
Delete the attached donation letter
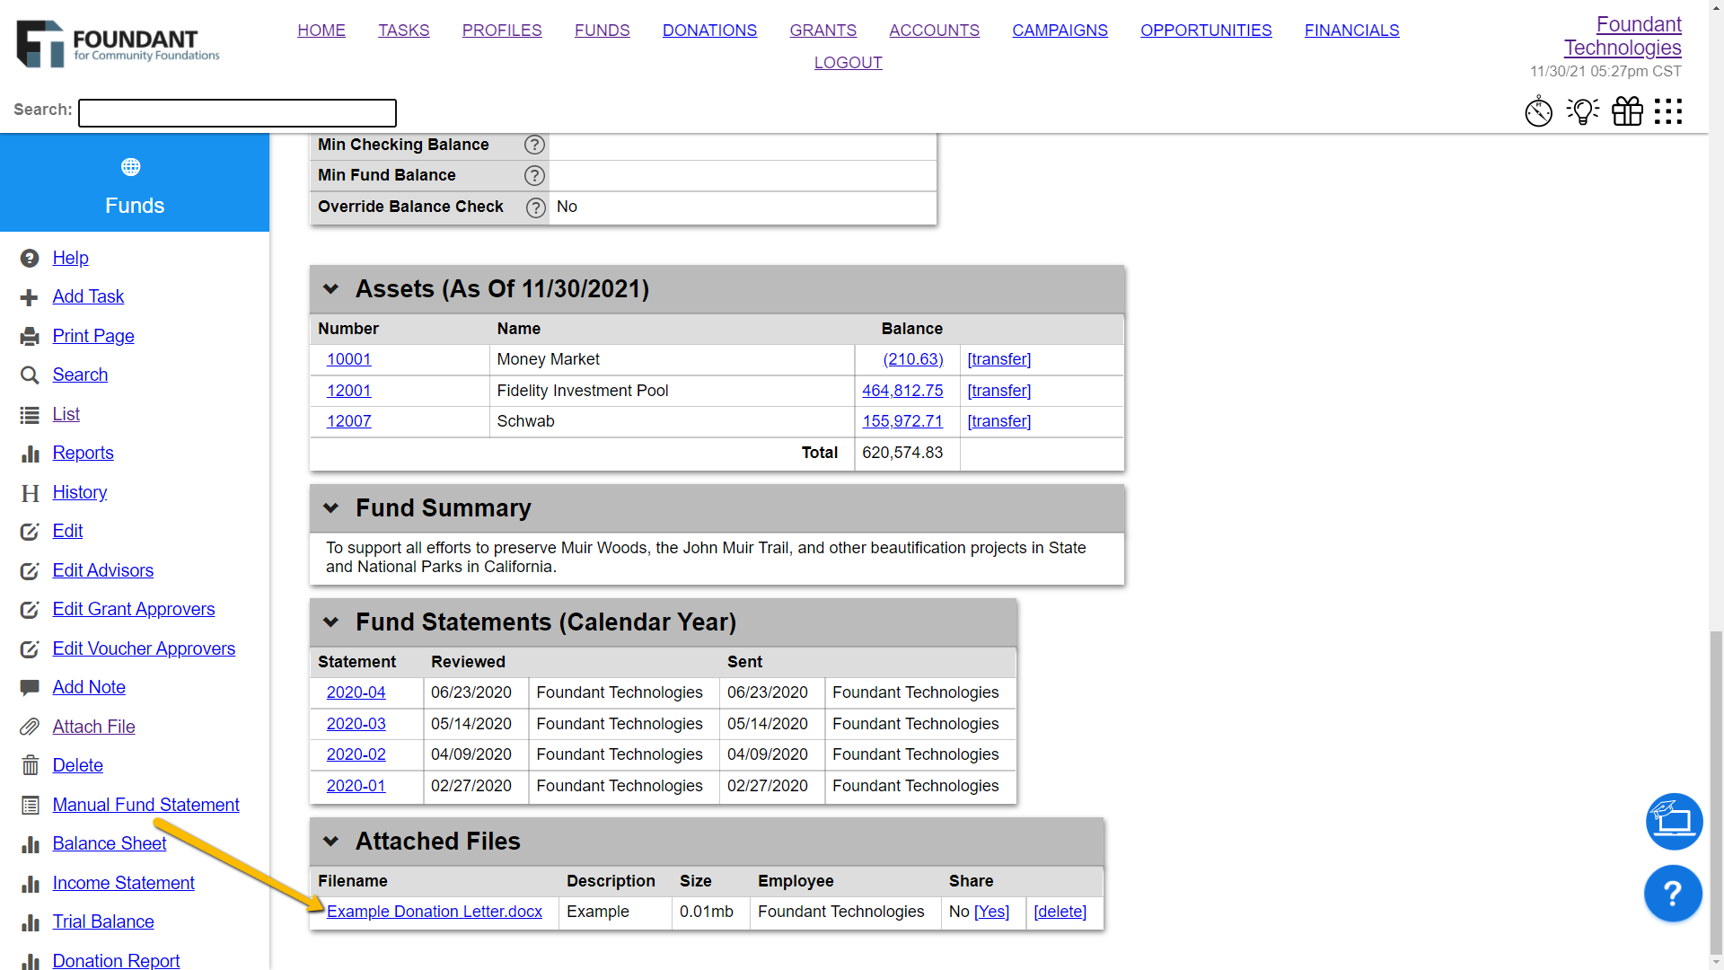tap(1060, 912)
